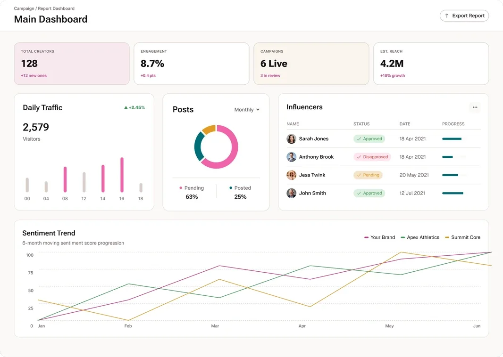The width and height of the screenshot is (503, 357).
Task: Click the 2,579 visitors value
Action: 36,127
